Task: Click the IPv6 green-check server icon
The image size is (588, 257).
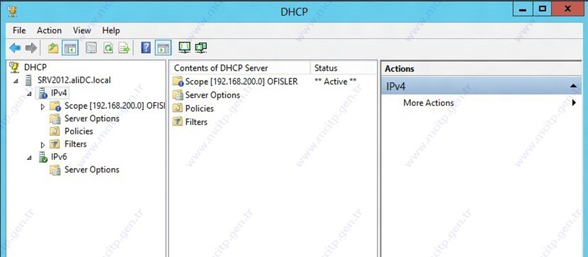Action: [x=43, y=157]
